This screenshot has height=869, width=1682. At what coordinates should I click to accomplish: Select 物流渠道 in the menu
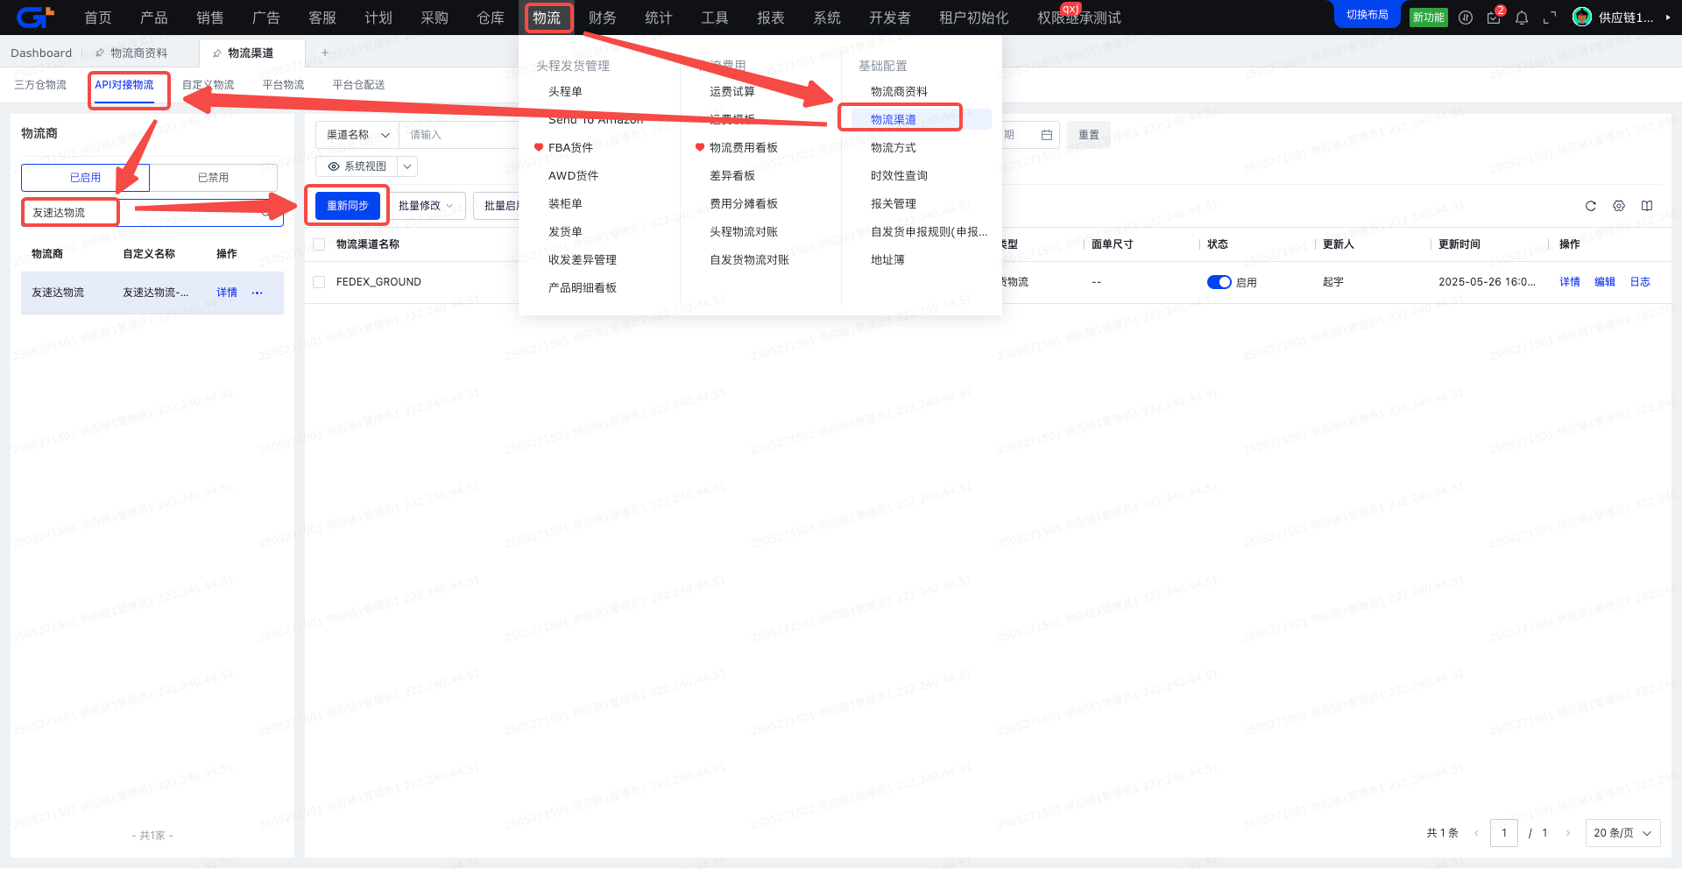point(894,119)
